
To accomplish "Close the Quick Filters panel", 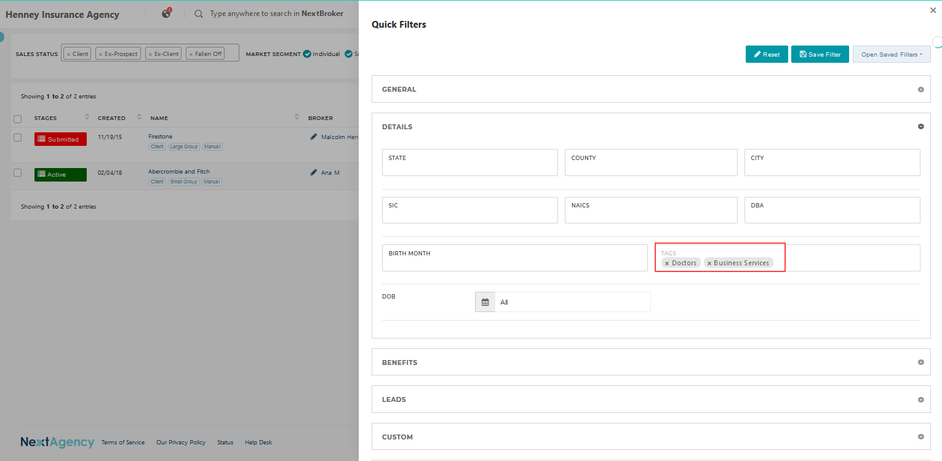I will point(933,10).
